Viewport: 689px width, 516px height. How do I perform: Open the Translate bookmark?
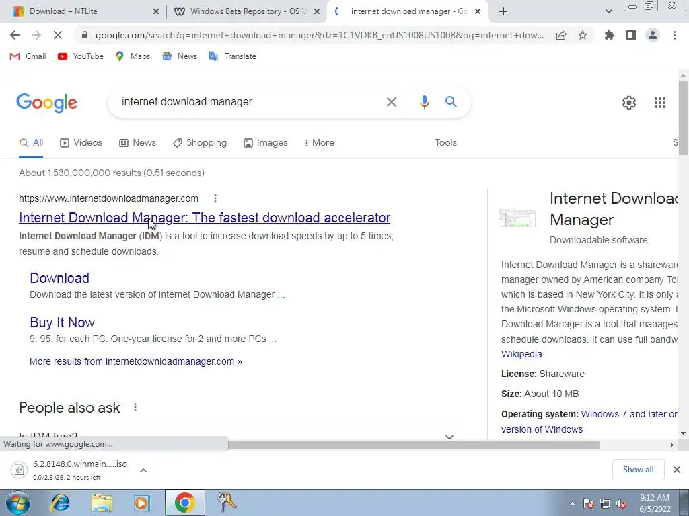pyautogui.click(x=232, y=56)
